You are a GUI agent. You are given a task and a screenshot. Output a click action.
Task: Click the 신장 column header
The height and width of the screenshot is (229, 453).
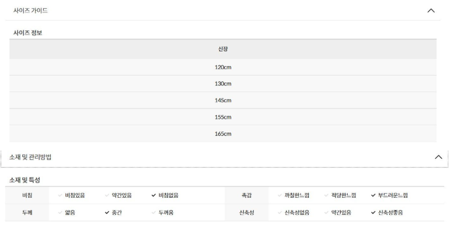223,49
